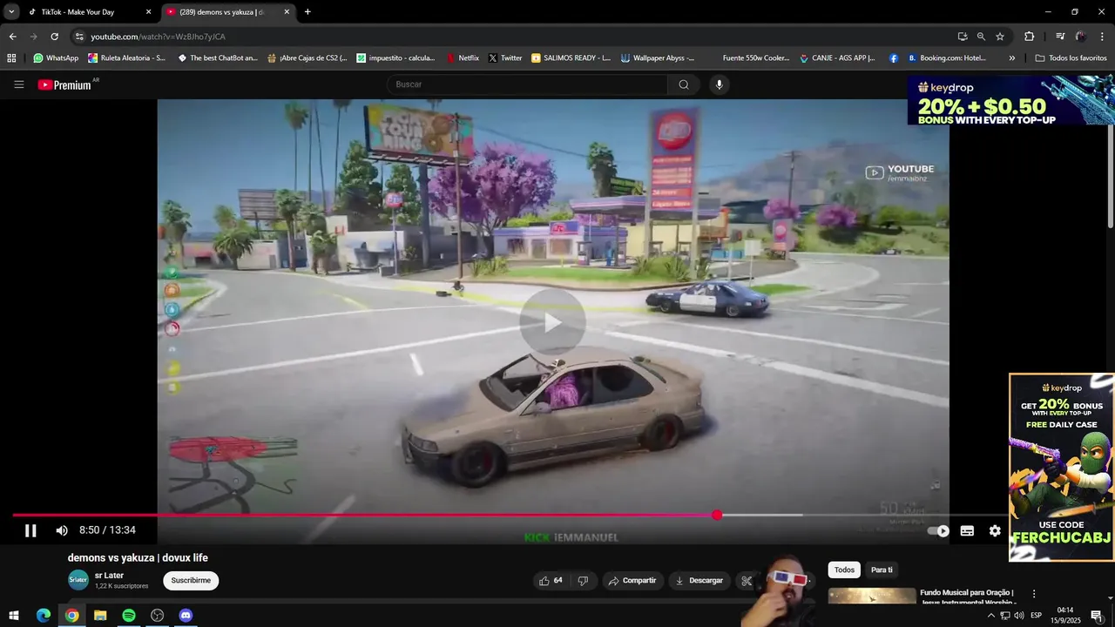The height and width of the screenshot is (627, 1115).
Task: Open the Windows Start menu
Action: 14,616
